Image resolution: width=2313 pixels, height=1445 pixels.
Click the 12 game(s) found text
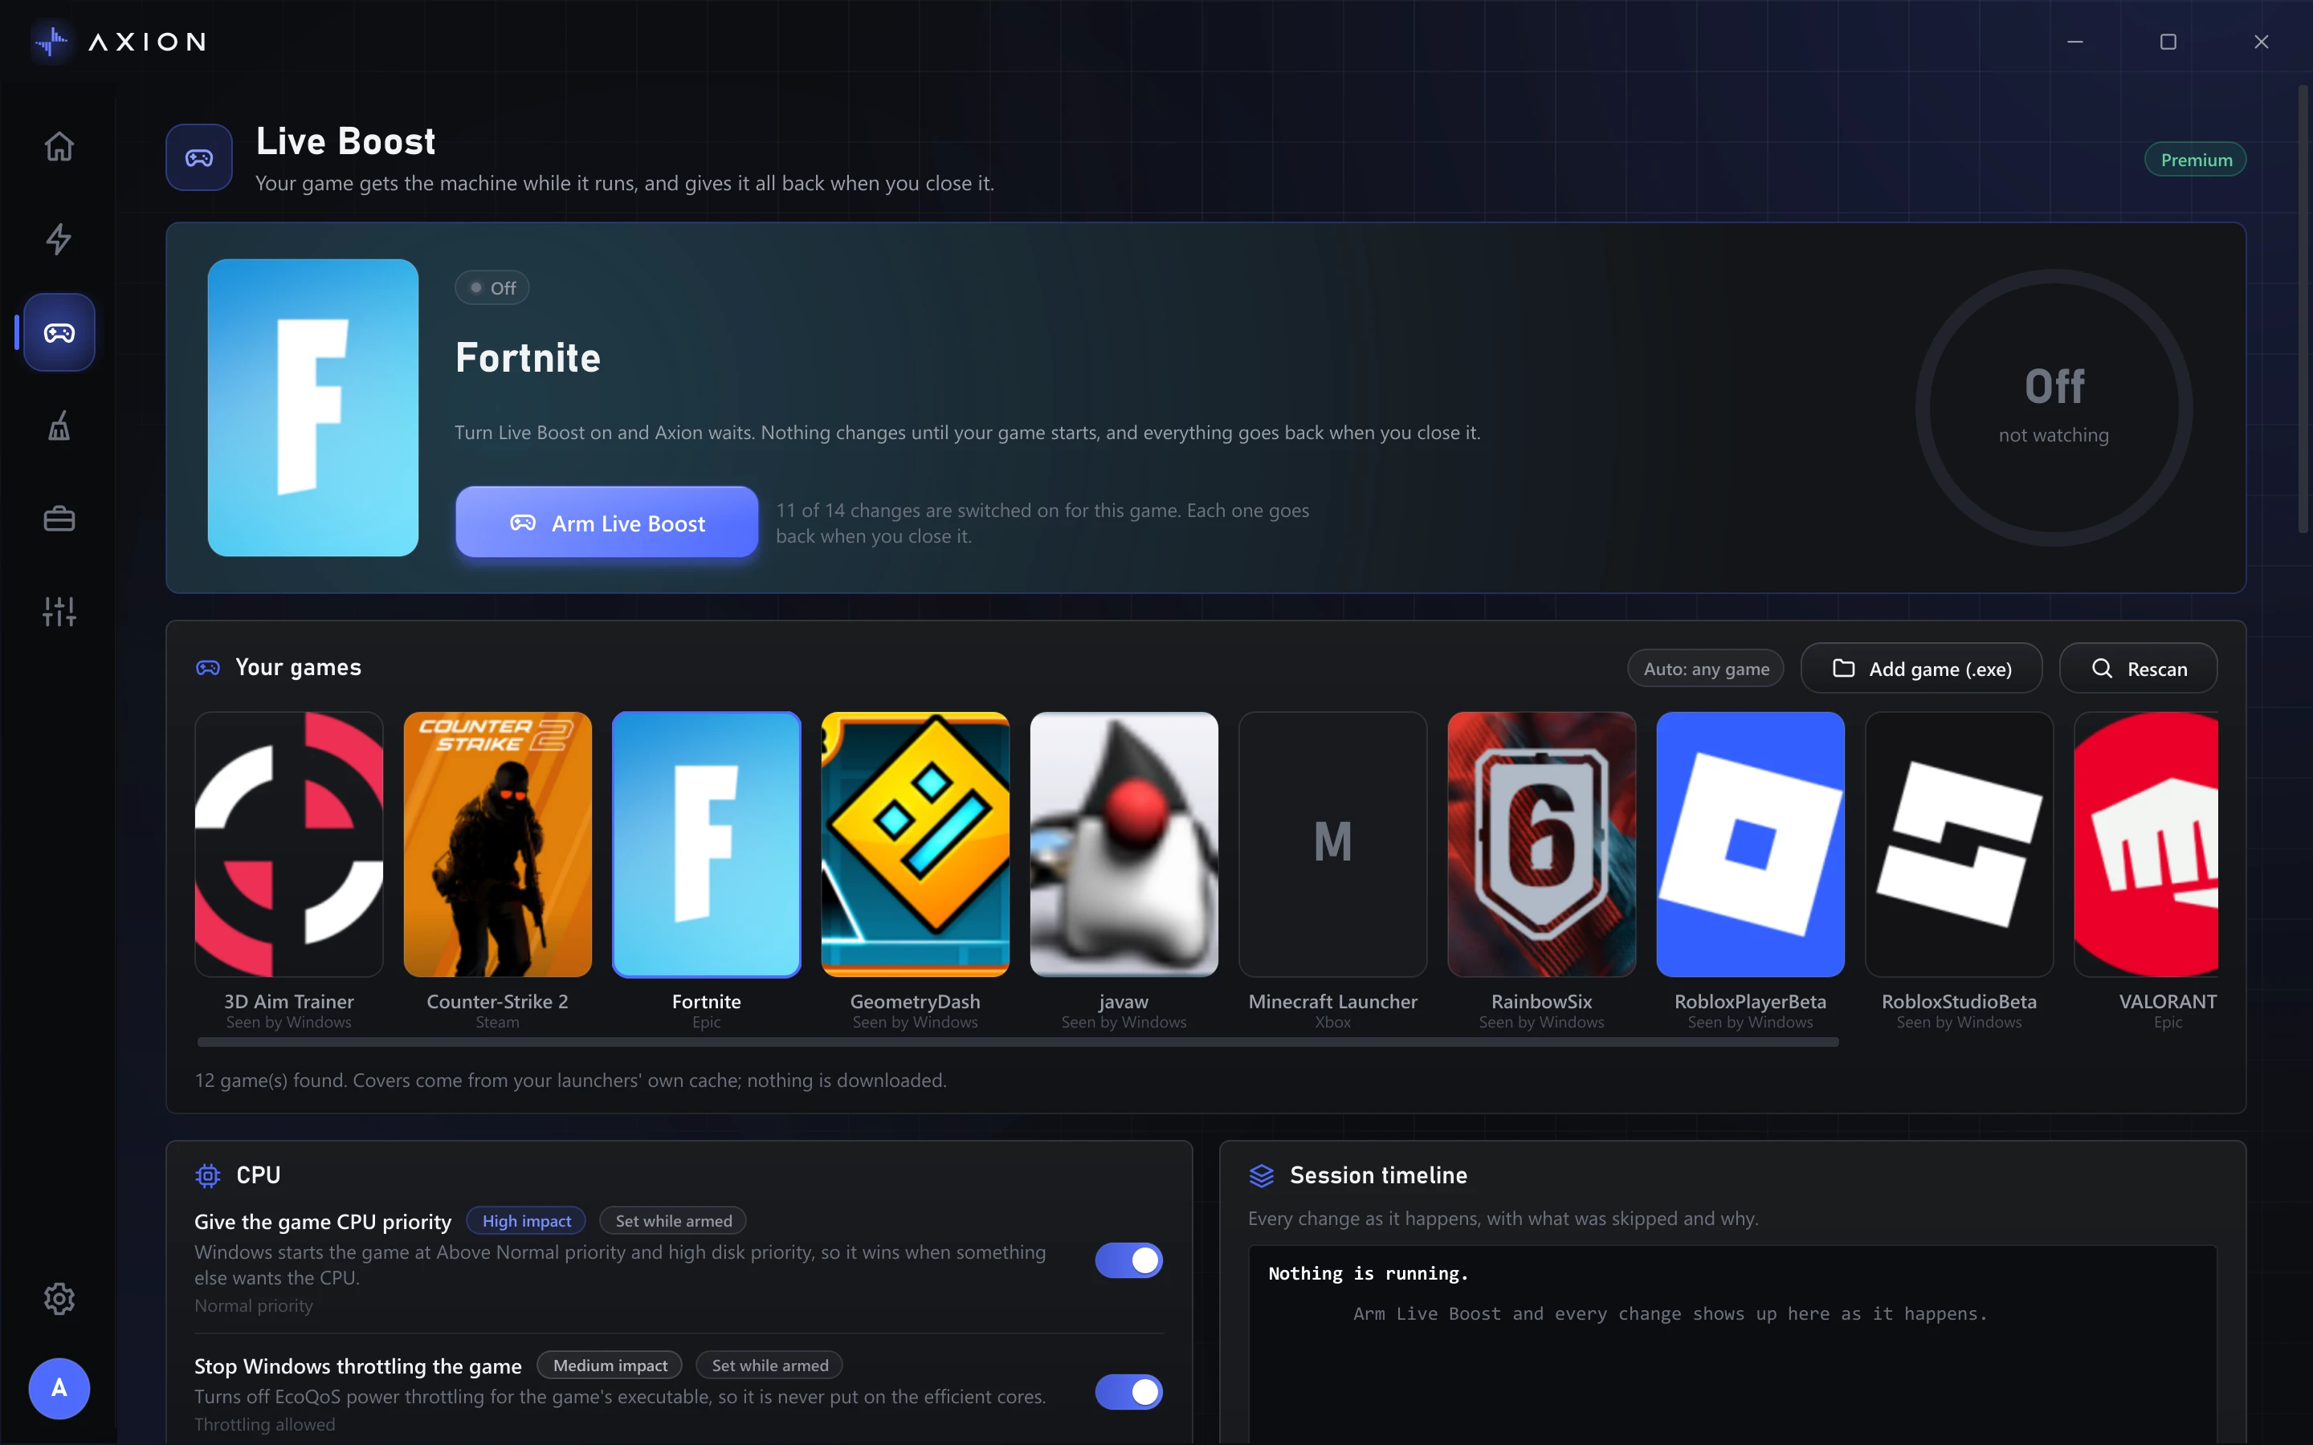tap(570, 1080)
